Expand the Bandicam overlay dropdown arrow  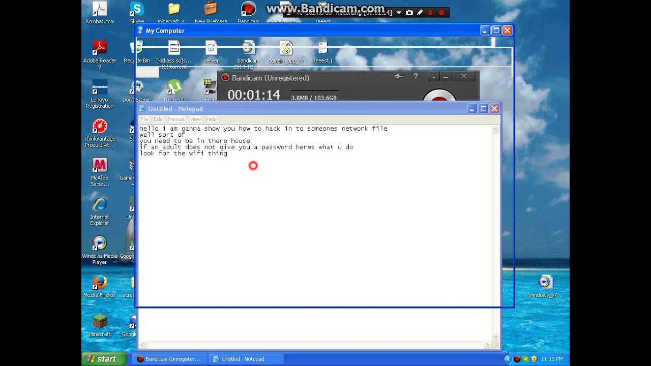coord(399,12)
